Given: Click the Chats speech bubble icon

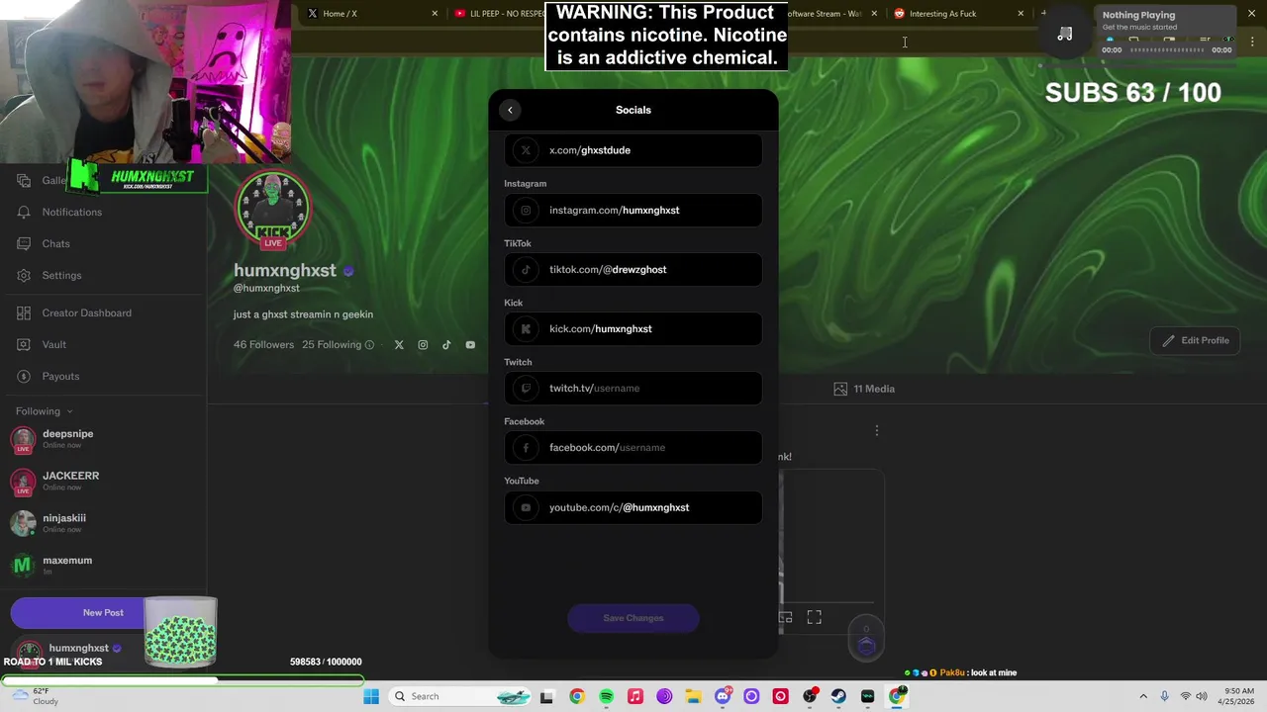Looking at the screenshot, I should coord(24,243).
